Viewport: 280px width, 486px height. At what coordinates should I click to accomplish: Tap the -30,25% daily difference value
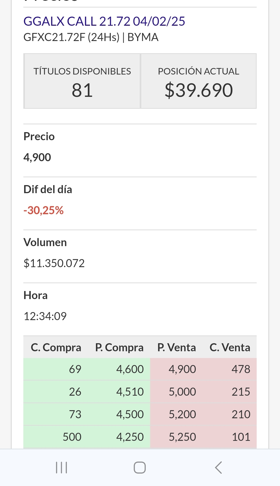pos(44,210)
